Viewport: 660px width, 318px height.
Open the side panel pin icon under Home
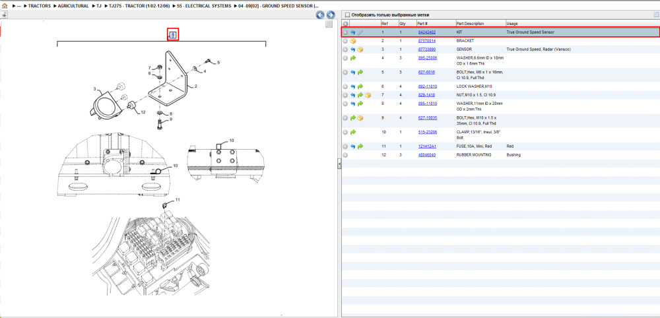coord(4,15)
